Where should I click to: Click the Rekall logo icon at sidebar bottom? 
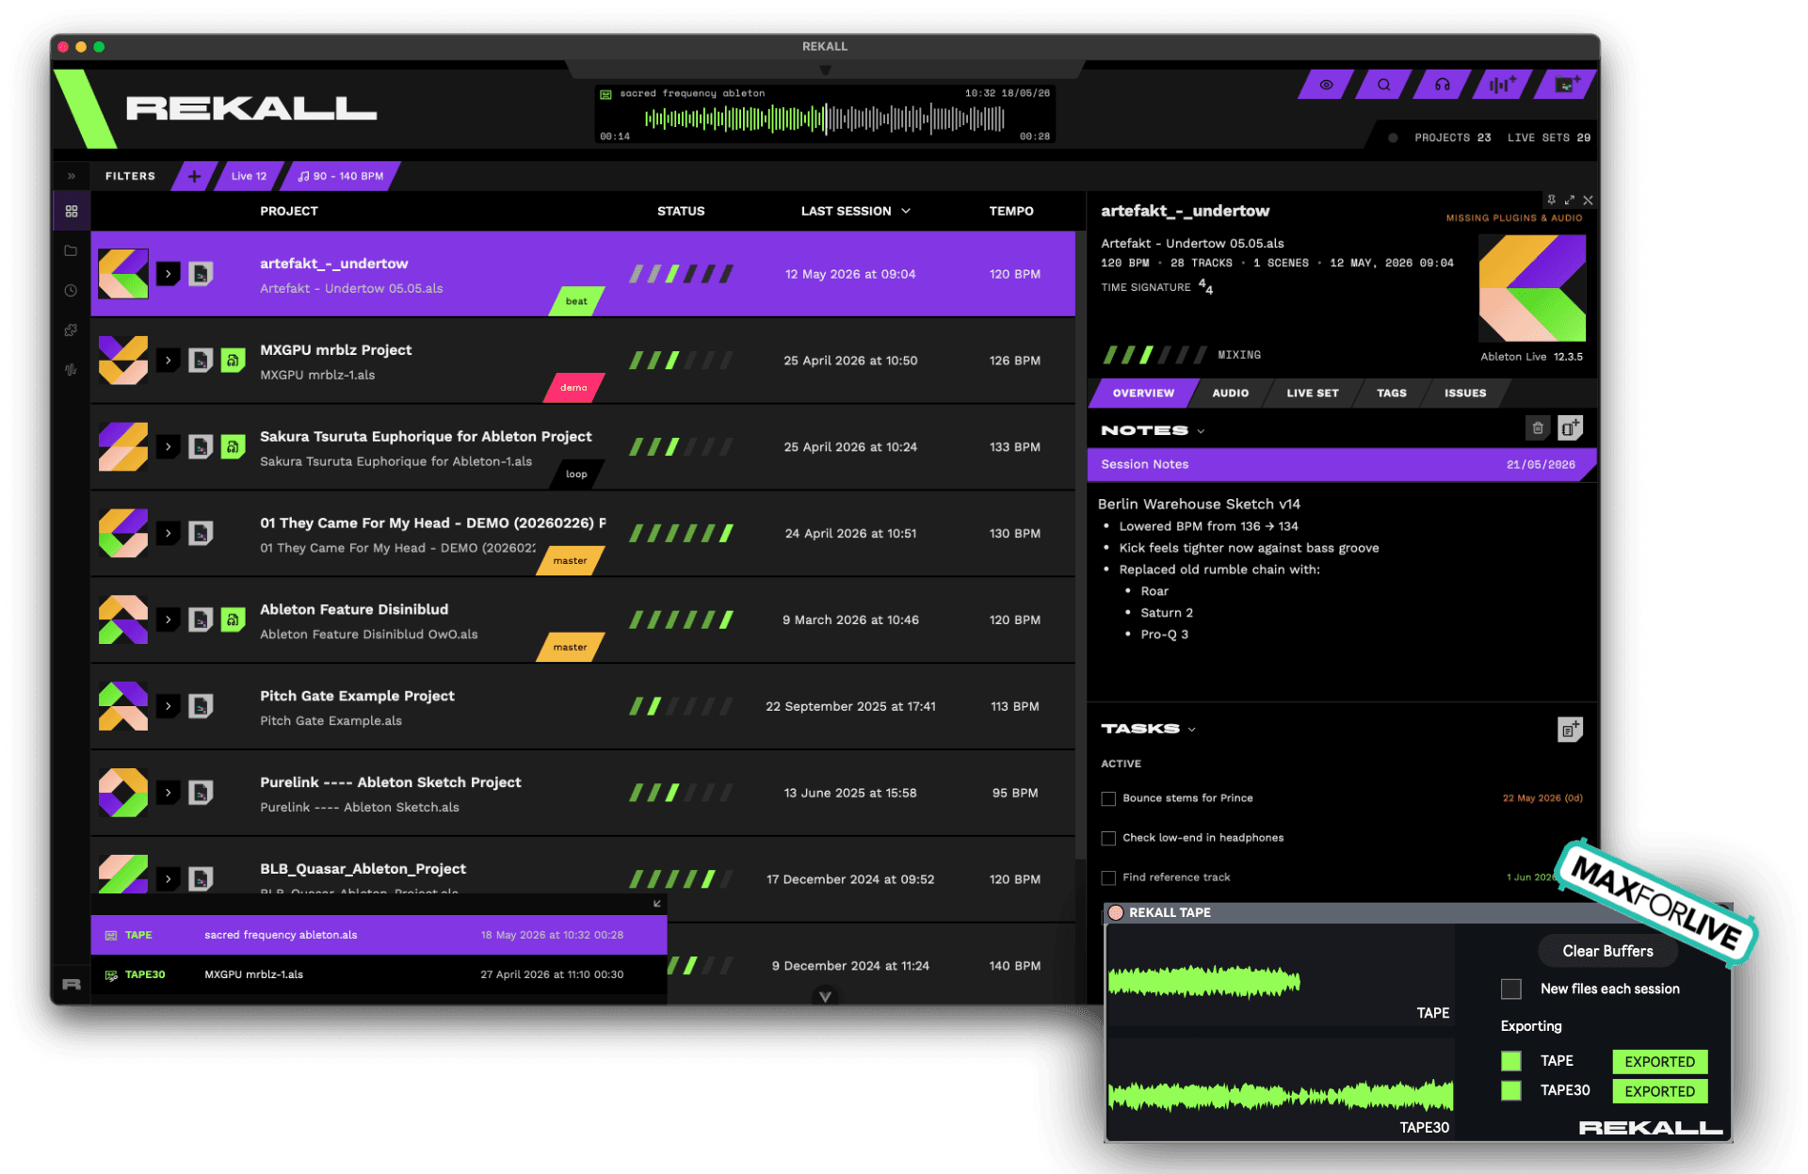(x=72, y=985)
